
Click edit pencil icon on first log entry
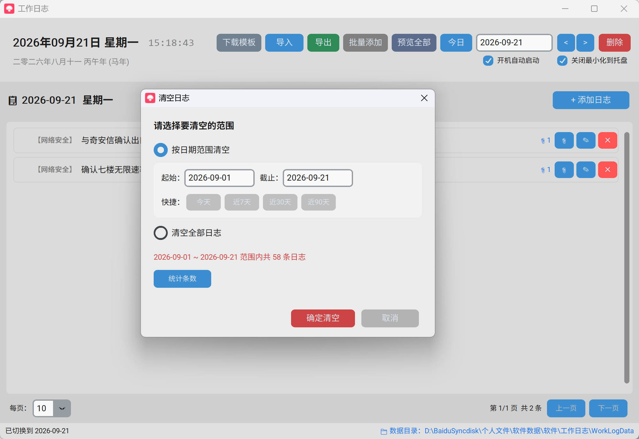[586, 141]
